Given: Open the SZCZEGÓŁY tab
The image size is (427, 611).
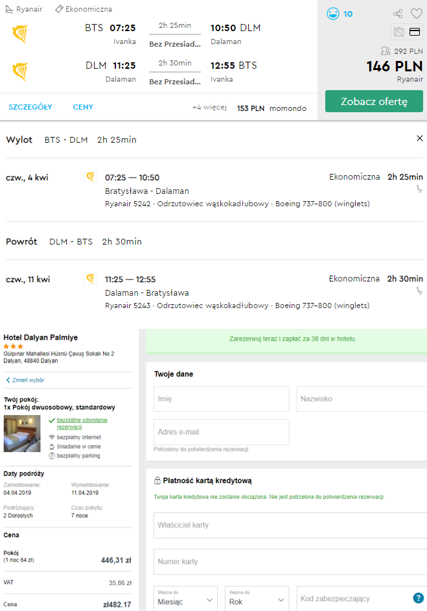Looking at the screenshot, I should point(30,107).
